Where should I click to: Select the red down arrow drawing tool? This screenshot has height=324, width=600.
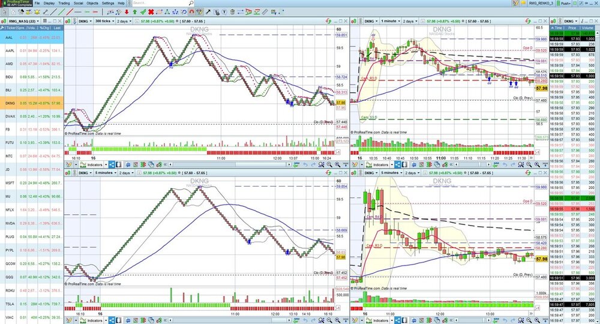coord(127,12)
